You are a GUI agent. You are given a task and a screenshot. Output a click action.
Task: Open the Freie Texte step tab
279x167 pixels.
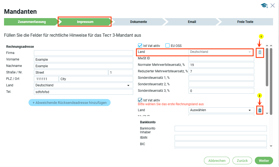click(x=245, y=22)
